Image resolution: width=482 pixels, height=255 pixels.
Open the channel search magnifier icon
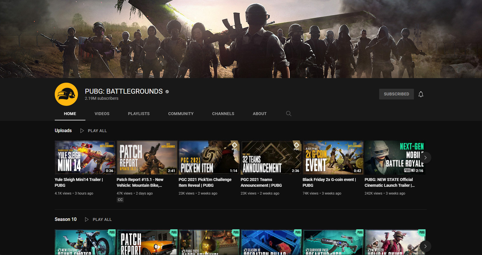[x=289, y=114]
